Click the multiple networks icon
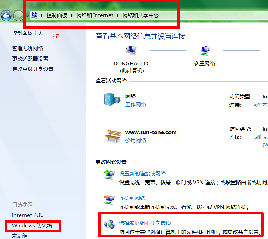This screenshot has width=268, height=239. 205,51
